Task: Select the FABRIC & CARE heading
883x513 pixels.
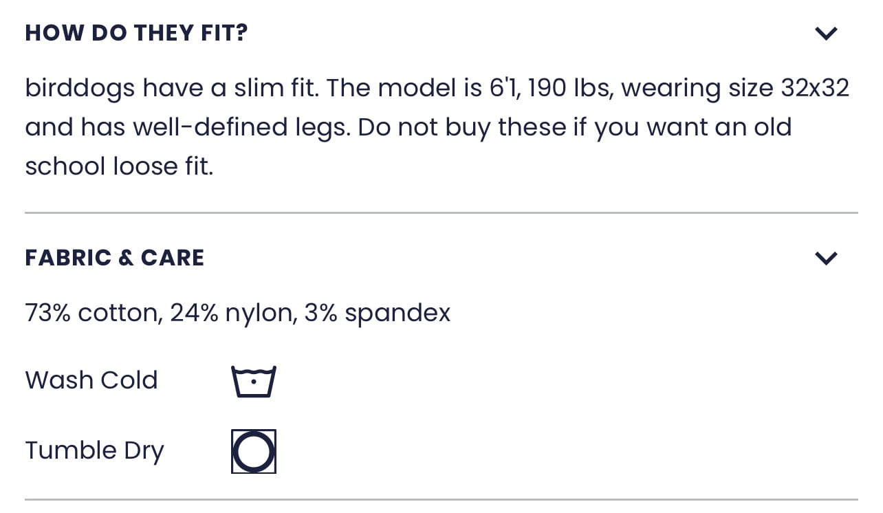Action: coord(115,258)
